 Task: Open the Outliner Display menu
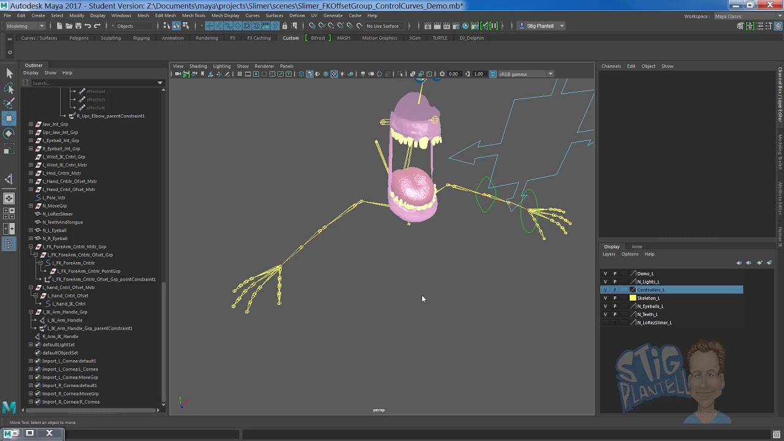(x=31, y=73)
